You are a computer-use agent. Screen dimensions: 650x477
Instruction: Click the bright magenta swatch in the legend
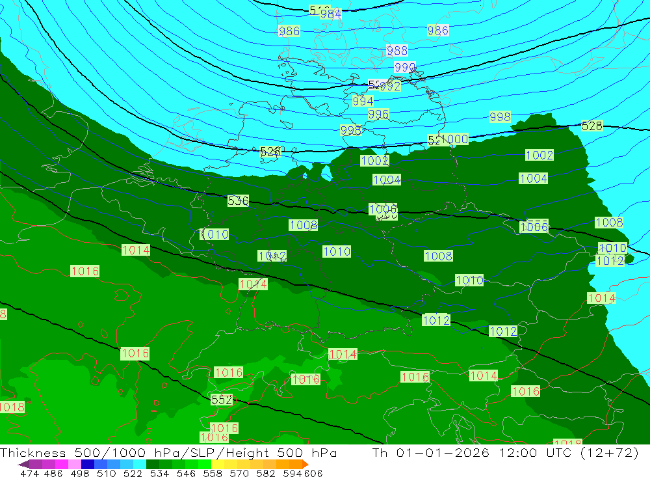tap(61, 464)
